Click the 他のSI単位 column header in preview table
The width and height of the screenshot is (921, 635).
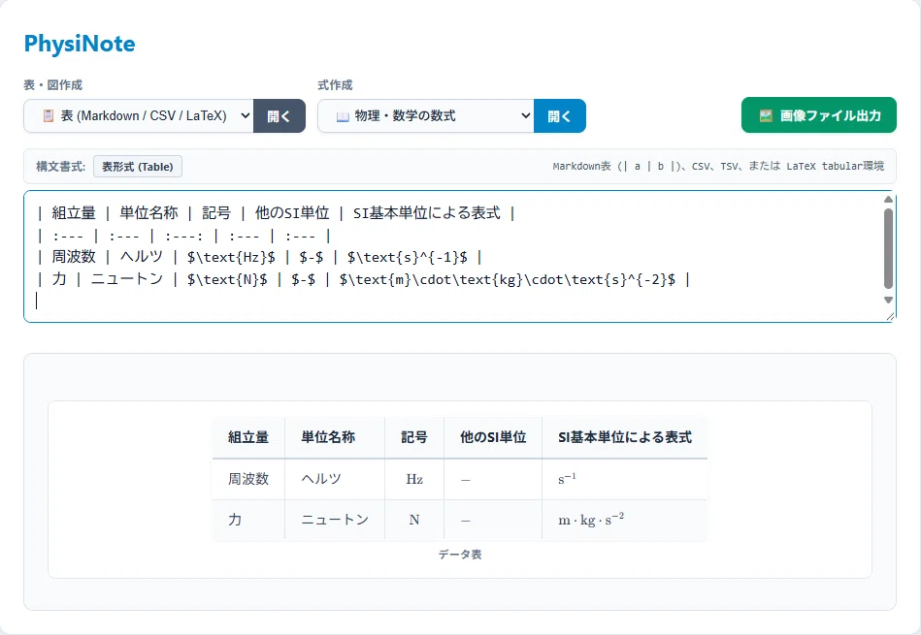click(493, 437)
